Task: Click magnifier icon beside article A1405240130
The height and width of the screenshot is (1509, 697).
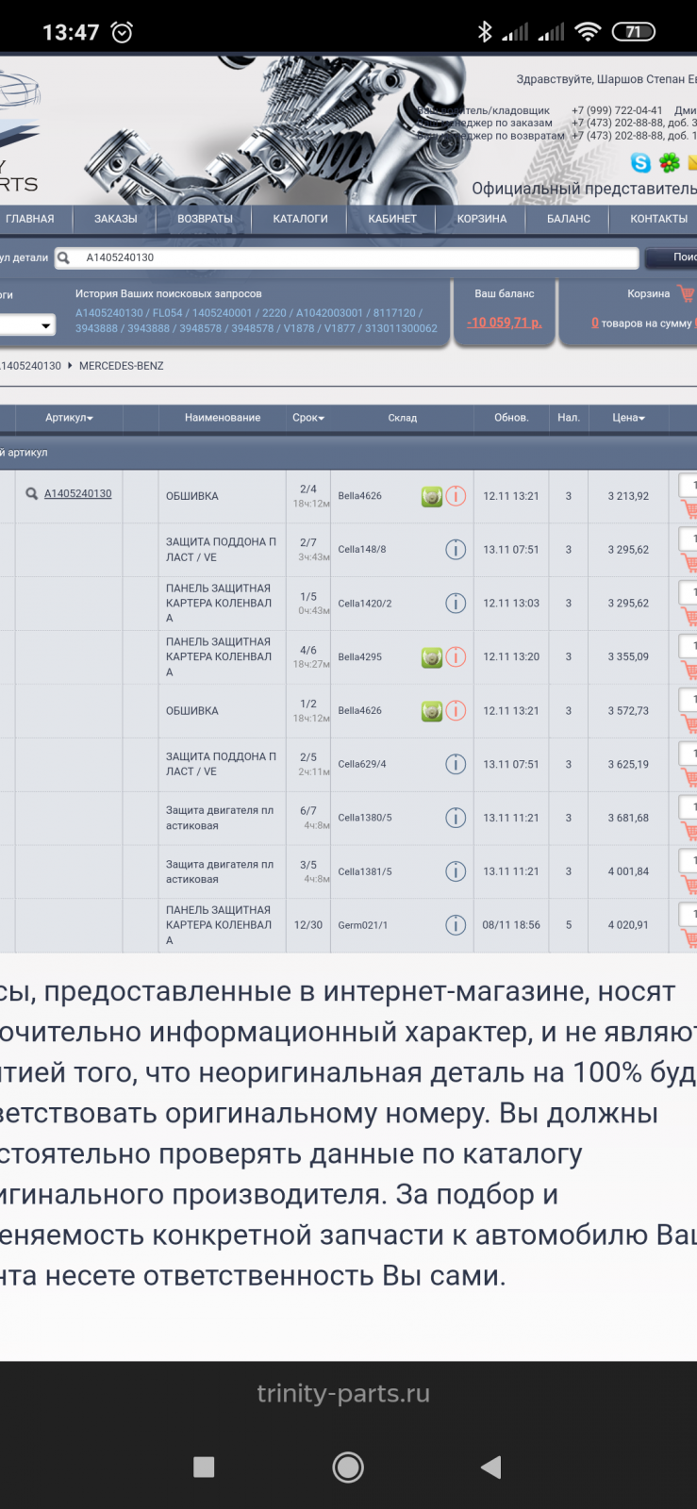Action: (x=31, y=494)
